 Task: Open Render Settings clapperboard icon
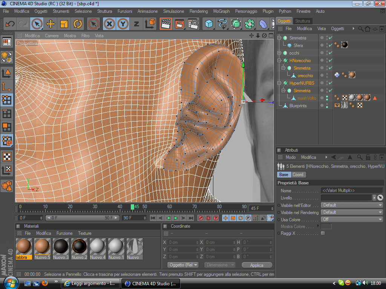193,24
